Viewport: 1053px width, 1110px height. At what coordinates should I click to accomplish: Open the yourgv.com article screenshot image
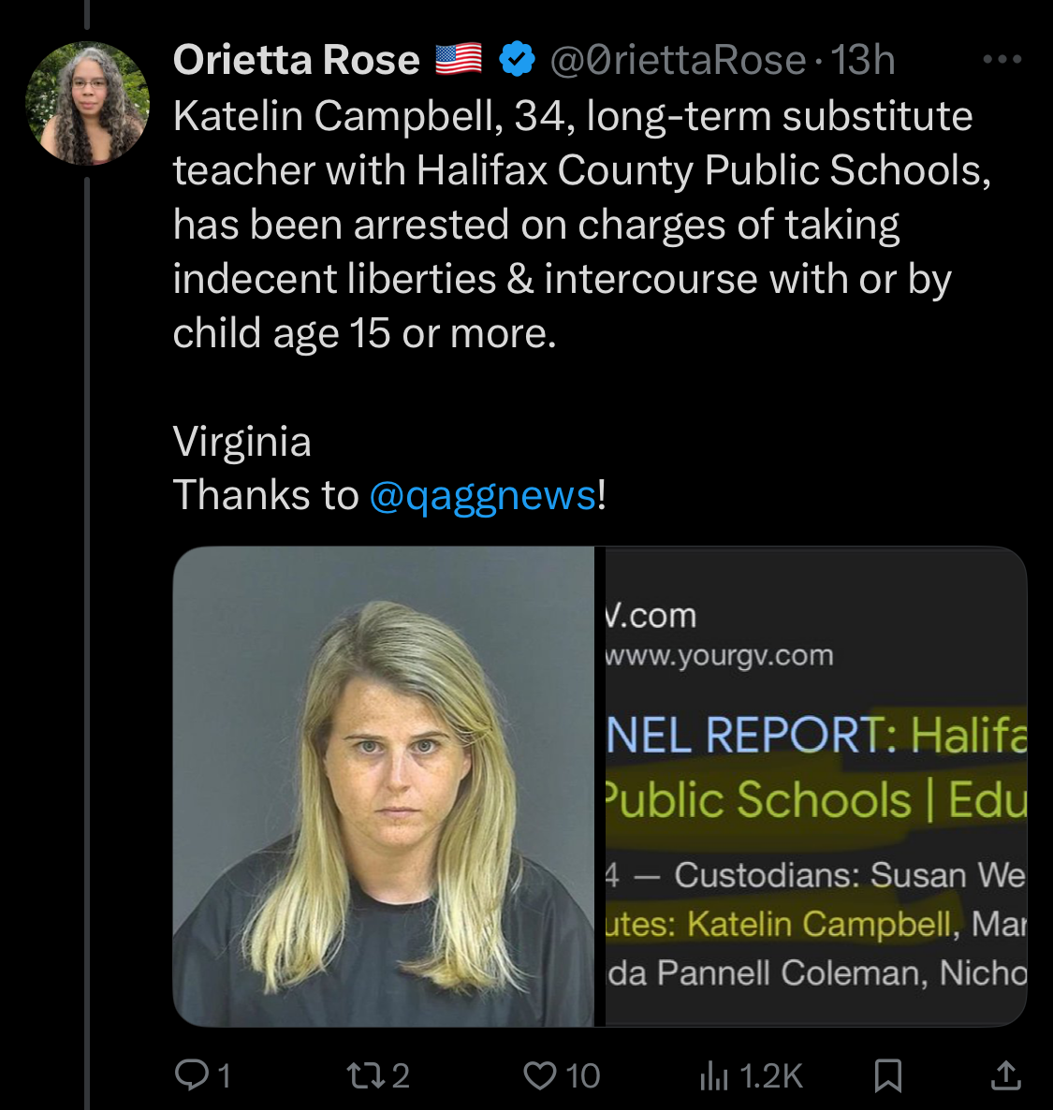coord(814,786)
